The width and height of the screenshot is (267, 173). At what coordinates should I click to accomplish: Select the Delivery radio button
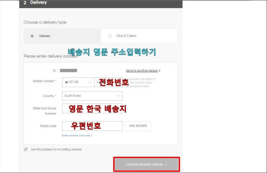(x=32, y=36)
